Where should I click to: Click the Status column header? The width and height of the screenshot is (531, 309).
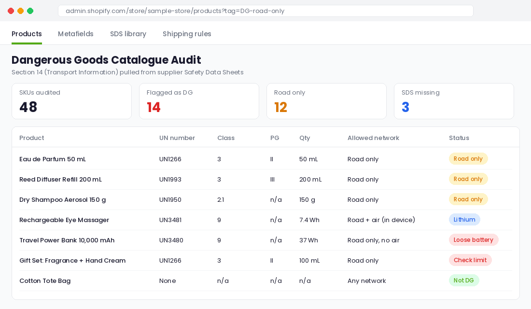pos(459,138)
